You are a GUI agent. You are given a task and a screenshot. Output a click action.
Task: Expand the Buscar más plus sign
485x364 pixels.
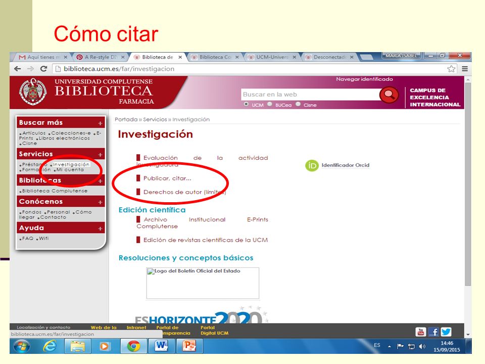[x=100, y=123]
